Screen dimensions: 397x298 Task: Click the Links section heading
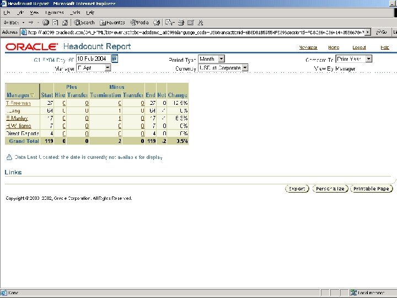[x=13, y=172]
